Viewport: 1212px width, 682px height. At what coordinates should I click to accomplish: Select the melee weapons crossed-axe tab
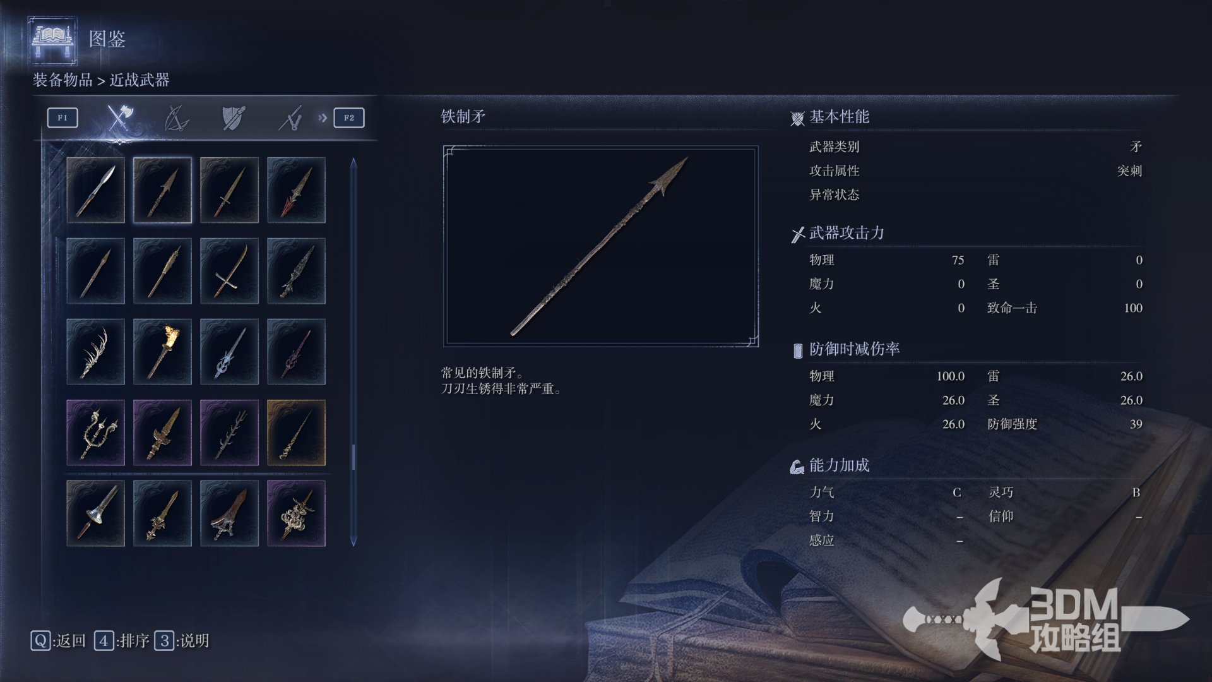pyautogui.click(x=119, y=117)
